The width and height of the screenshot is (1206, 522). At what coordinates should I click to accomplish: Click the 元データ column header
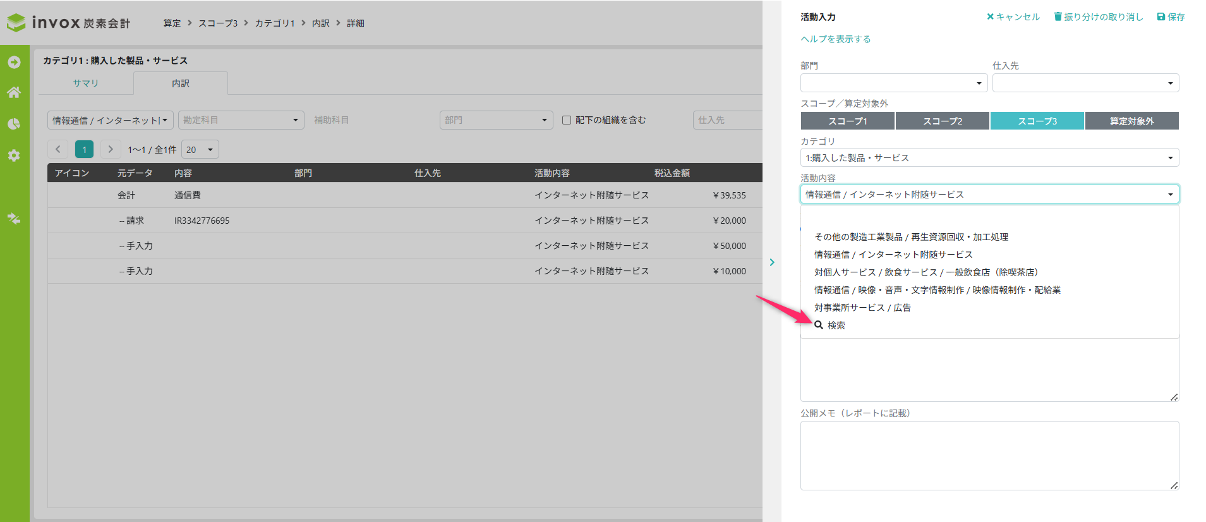pyautogui.click(x=135, y=173)
